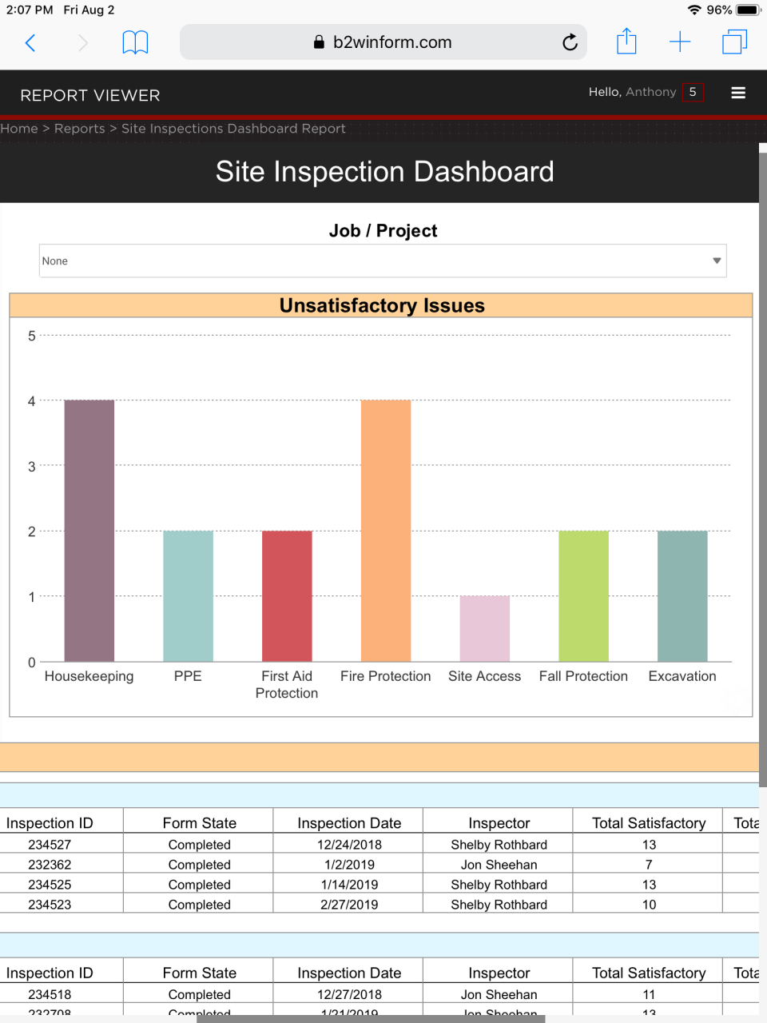Open the tab switcher
This screenshot has width=767, height=1023.
click(x=734, y=41)
